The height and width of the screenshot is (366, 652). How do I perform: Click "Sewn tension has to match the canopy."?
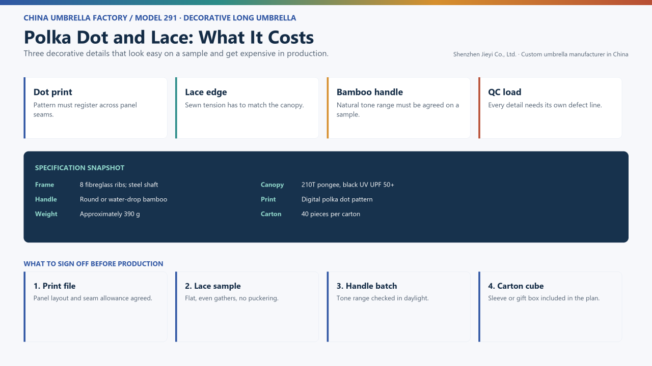244,105
